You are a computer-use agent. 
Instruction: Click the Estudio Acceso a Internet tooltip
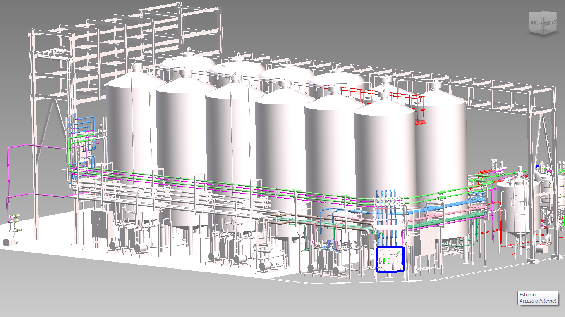(x=538, y=298)
